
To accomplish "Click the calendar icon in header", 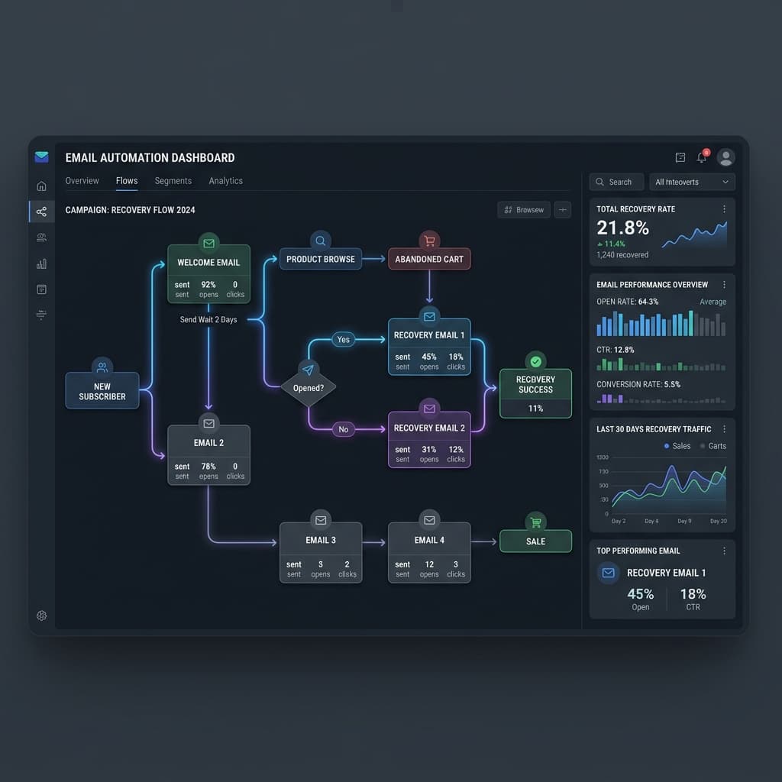I will [680, 157].
